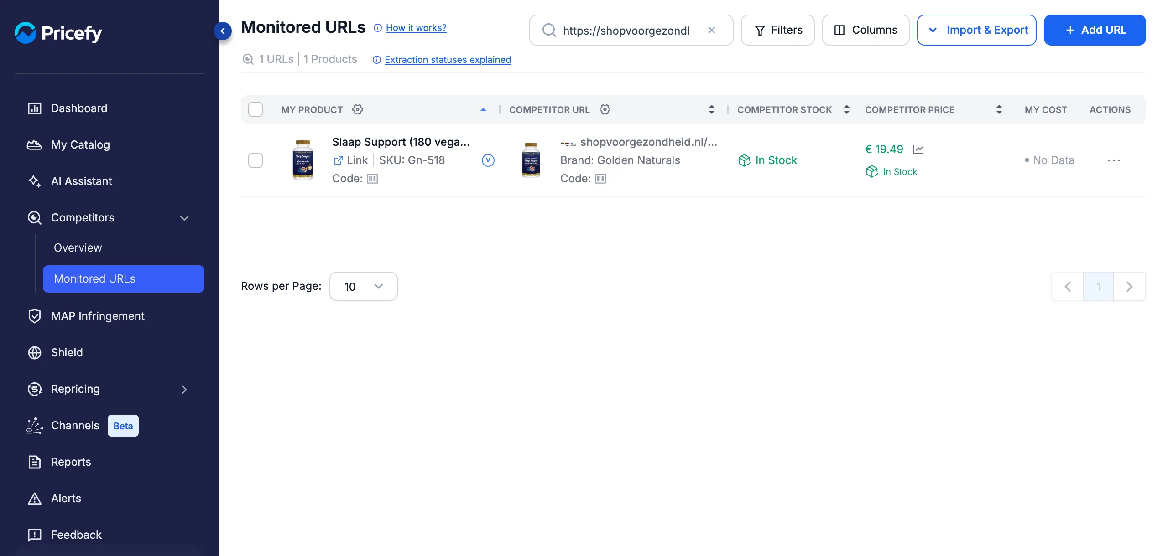Go to the previous page
Screen dimensions: 1168x556
coord(1068,286)
